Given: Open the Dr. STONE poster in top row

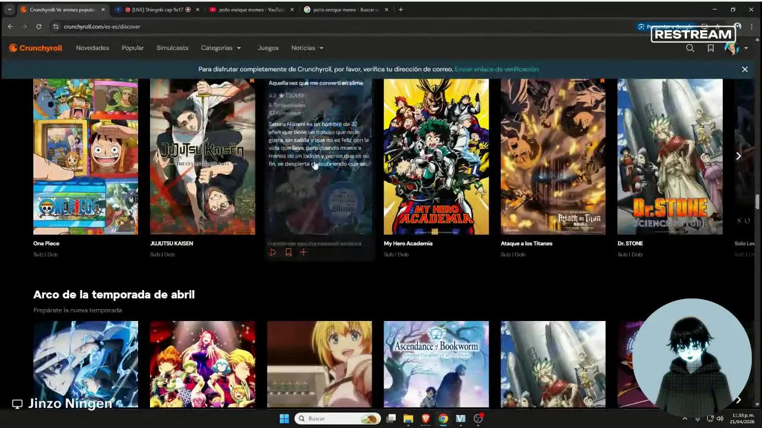Looking at the screenshot, I should coord(670,157).
